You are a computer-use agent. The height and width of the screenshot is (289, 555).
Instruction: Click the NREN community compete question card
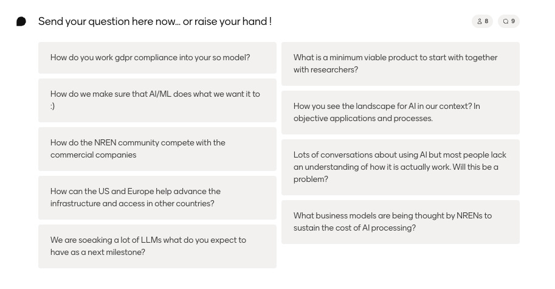[x=157, y=149]
